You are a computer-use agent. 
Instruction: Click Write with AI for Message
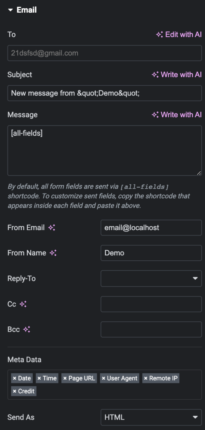click(177, 115)
